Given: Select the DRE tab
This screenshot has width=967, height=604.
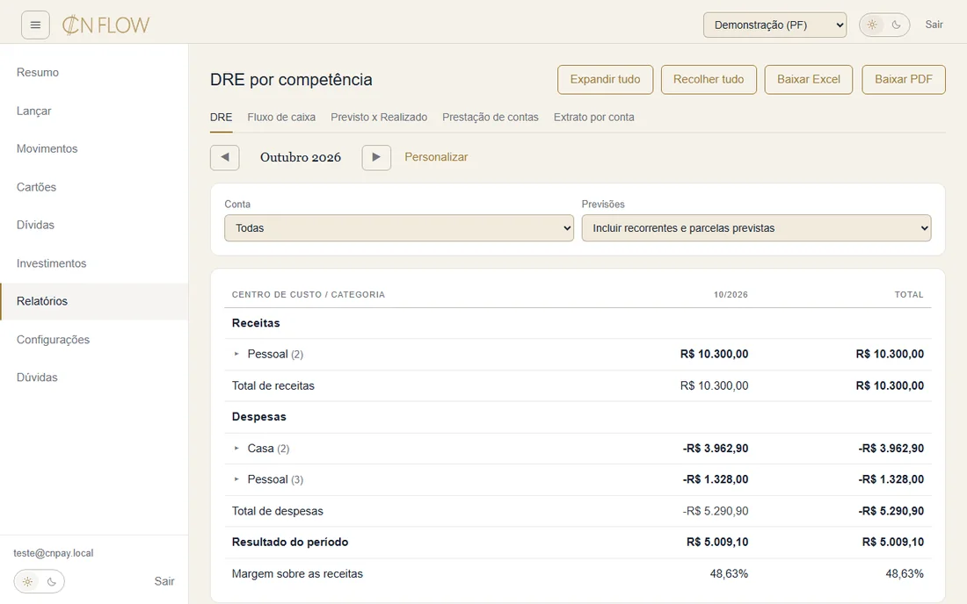Looking at the screenshot, I should tap(221, 117).
